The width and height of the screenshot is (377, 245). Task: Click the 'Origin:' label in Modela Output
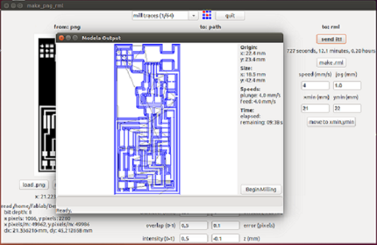tap(249, 47)
